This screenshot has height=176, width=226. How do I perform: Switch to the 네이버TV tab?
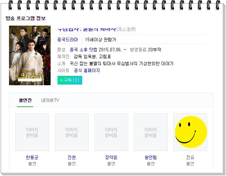coord(50,100)
